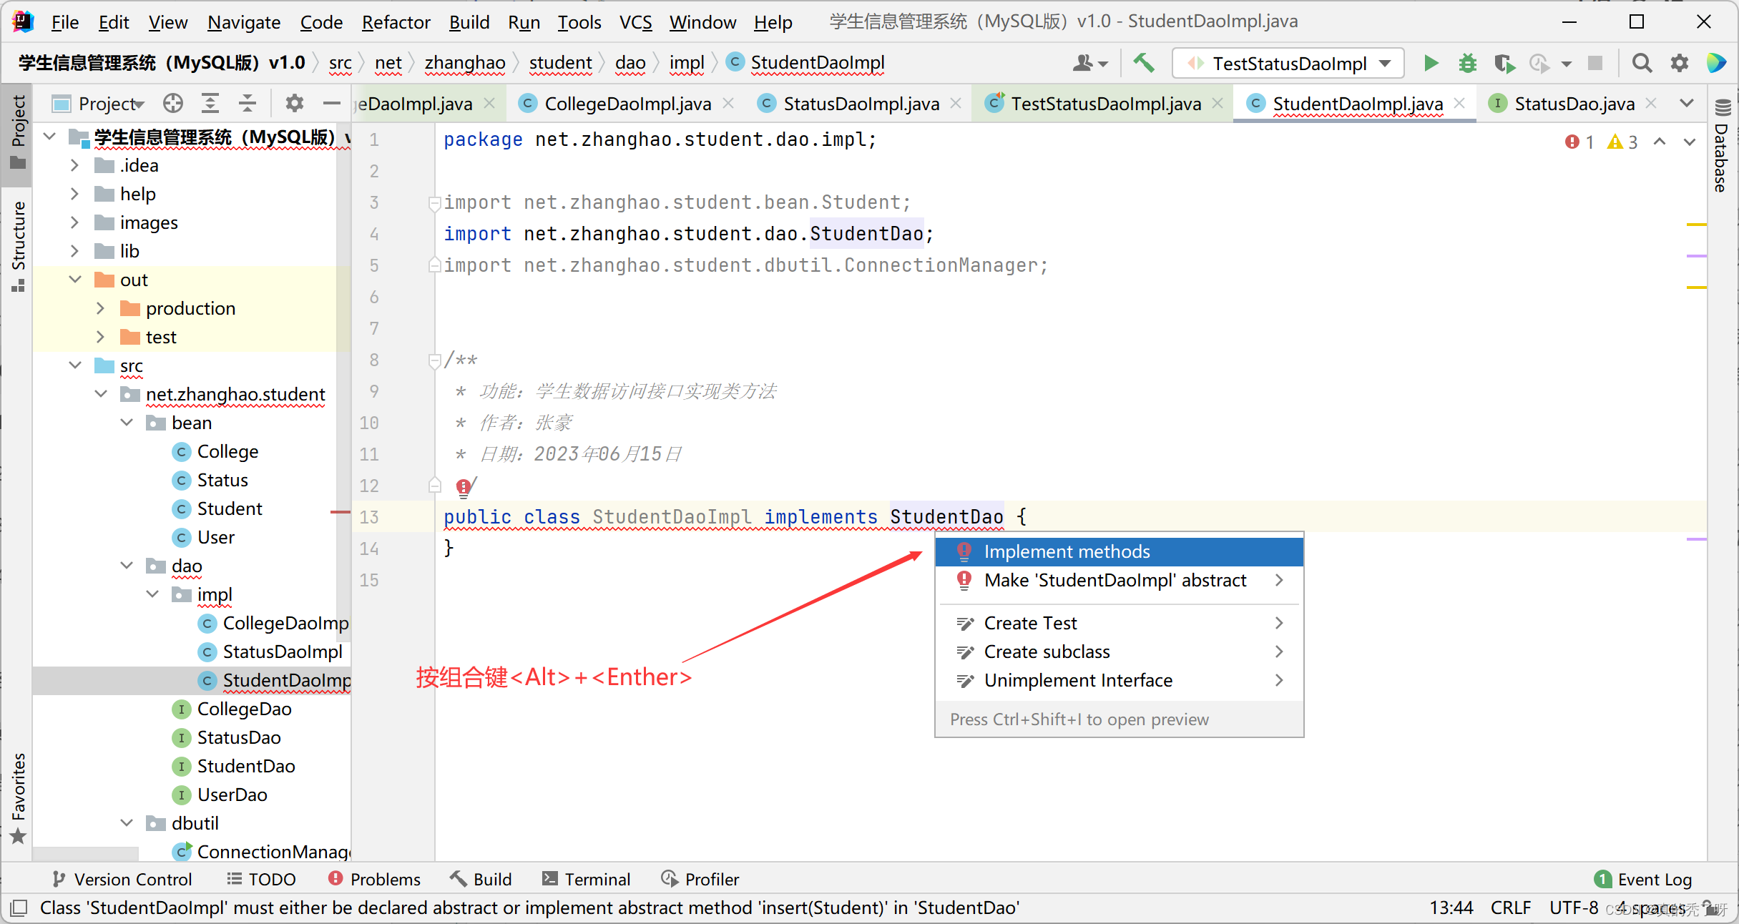Screen dimensions: 1739x924
Task: Start debugging with the bug icon
Action: [x=1467, y=64]
